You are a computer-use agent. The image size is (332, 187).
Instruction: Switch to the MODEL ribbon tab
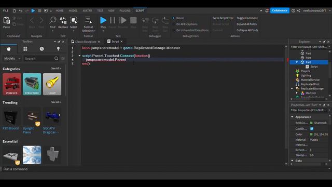pos(73,10)
